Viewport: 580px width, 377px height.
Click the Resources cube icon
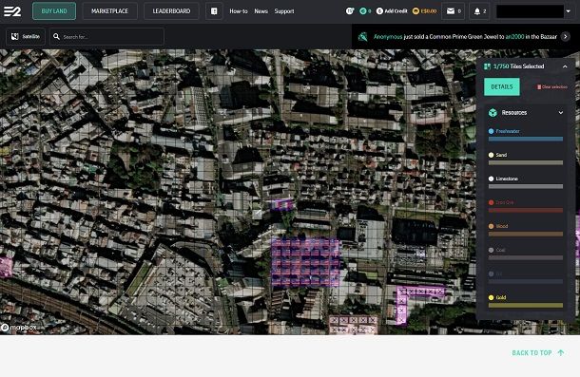click(493, 112)
